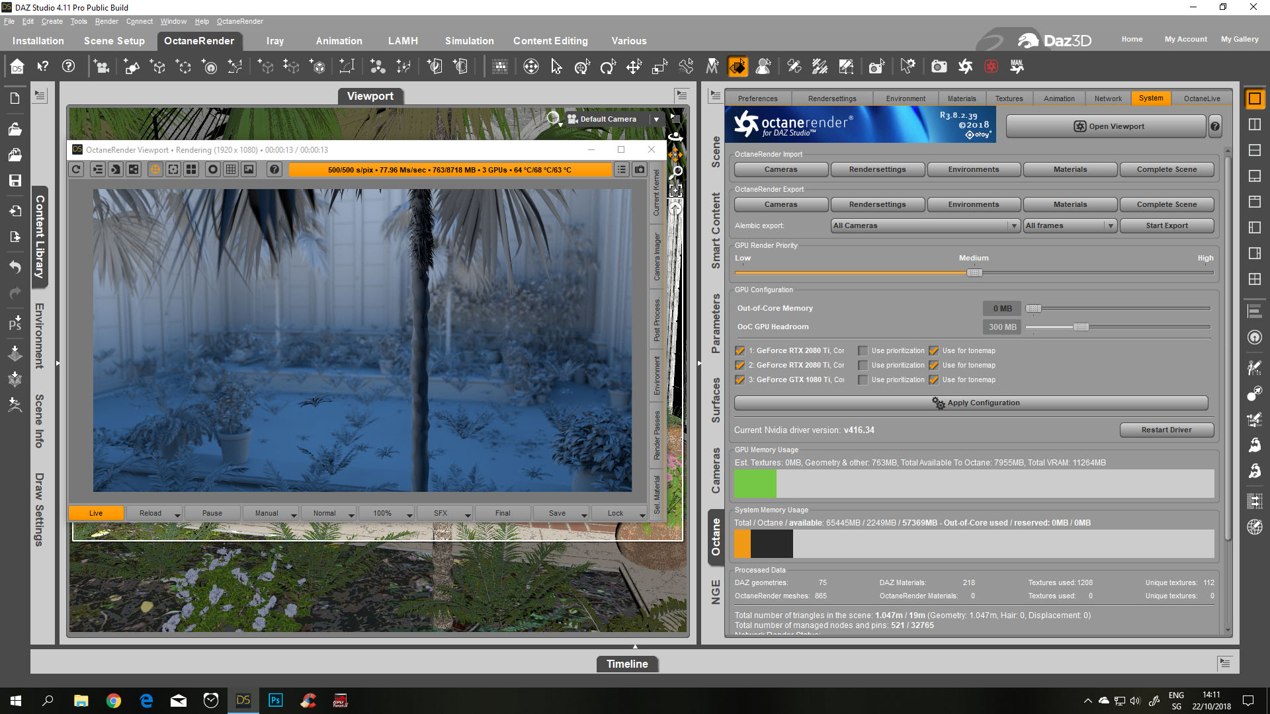Click the orange crosshair focus picker icon
The width and height of the screenshot is (1270, 714).
155,170
